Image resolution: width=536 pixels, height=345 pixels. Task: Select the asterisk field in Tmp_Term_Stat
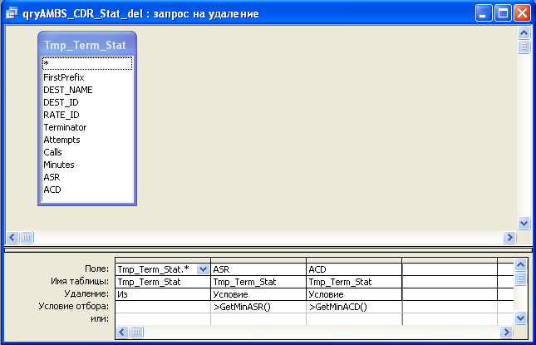86,64
